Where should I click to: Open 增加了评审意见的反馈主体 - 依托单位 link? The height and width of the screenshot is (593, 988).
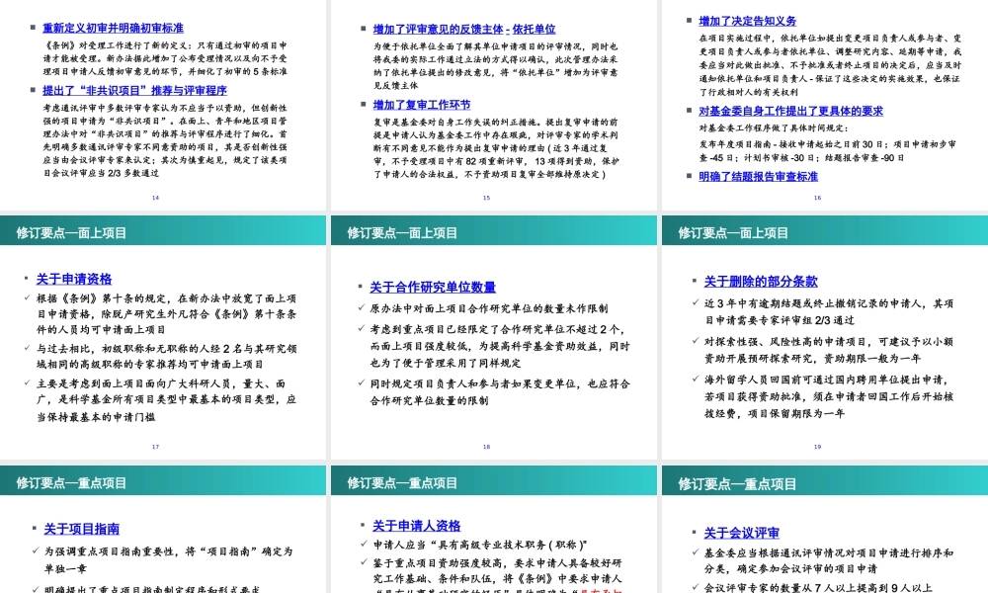[464, 29]
